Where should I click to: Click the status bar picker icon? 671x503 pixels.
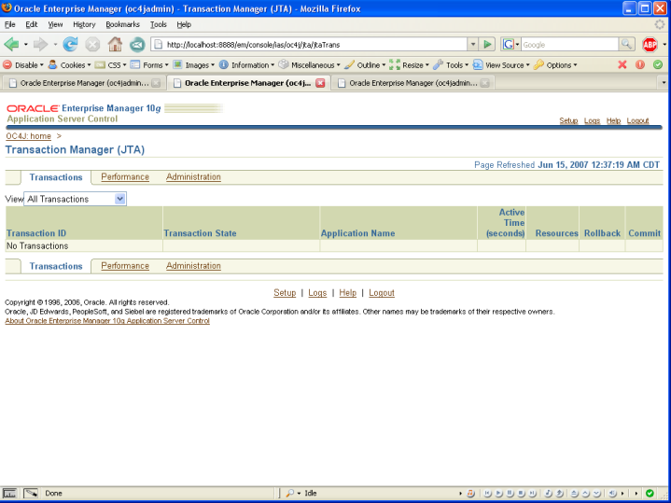(x=31, y=493)
